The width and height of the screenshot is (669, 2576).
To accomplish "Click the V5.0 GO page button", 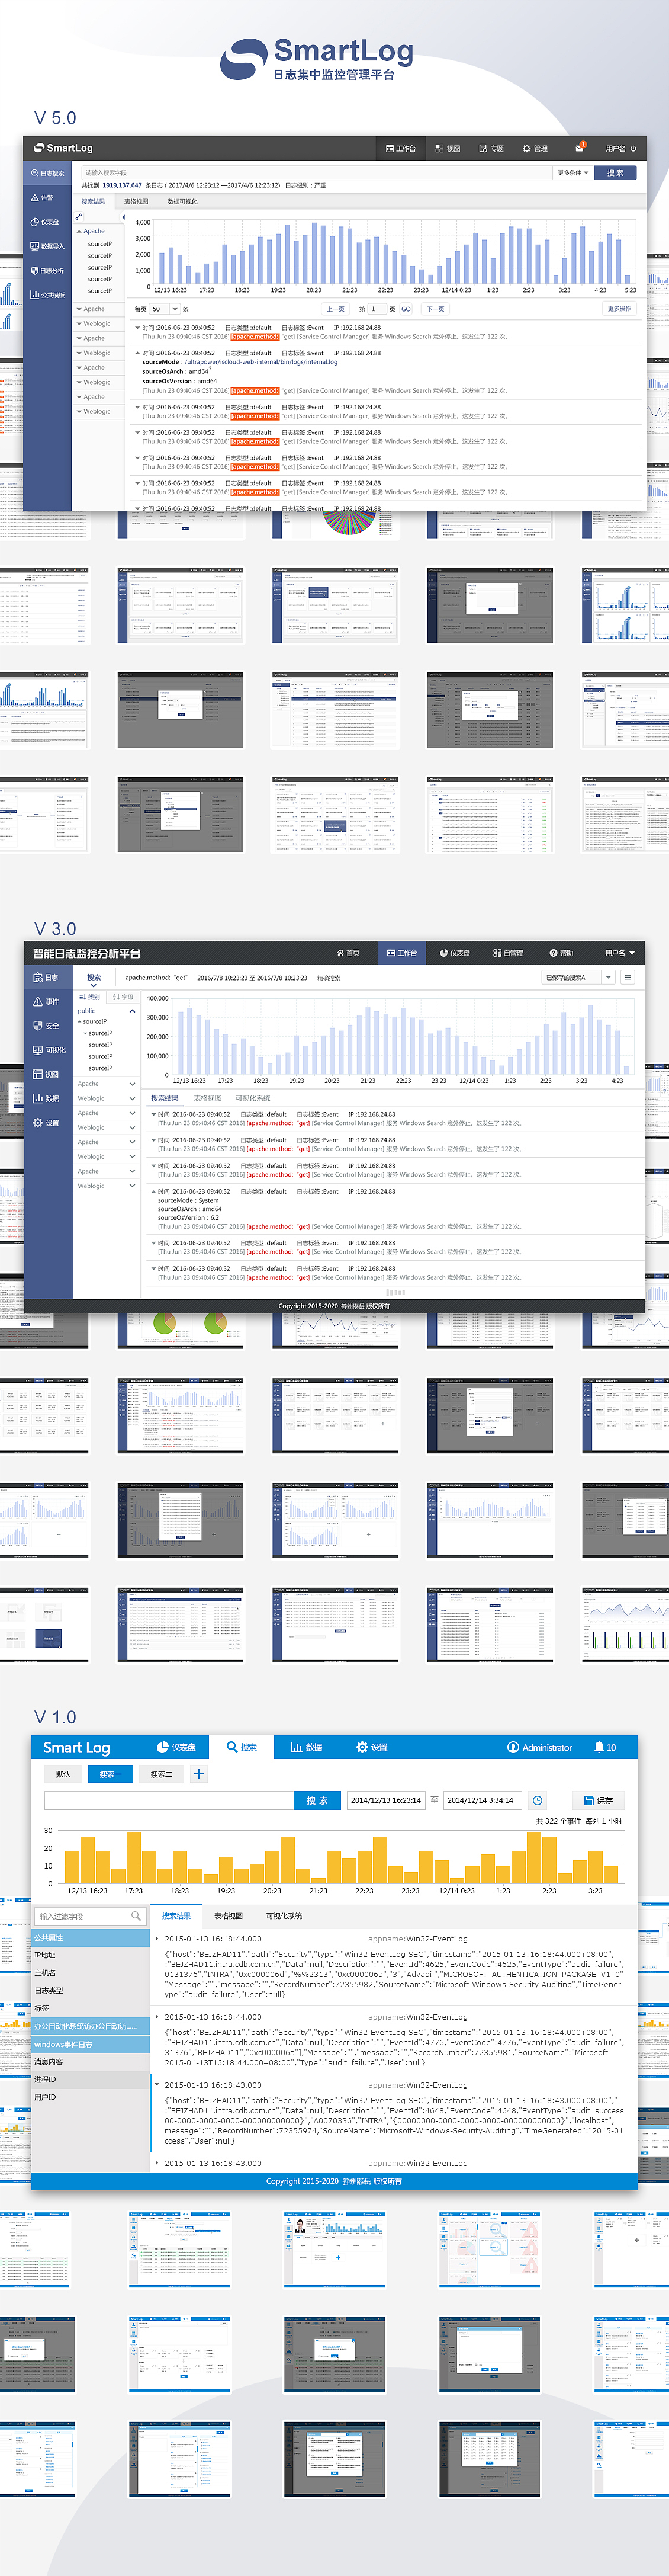I will [406, 309].
